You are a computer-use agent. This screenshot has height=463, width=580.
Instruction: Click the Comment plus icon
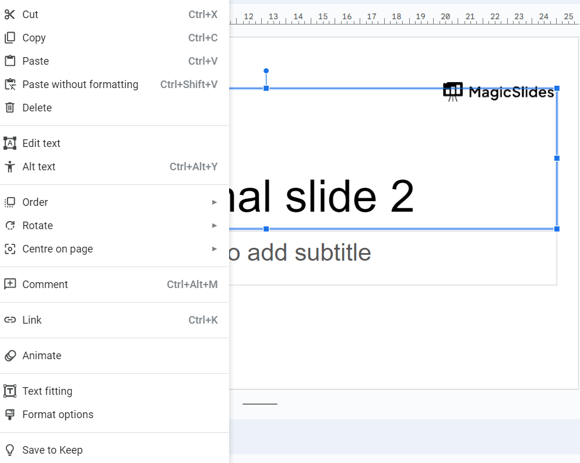tap(10, 285)
